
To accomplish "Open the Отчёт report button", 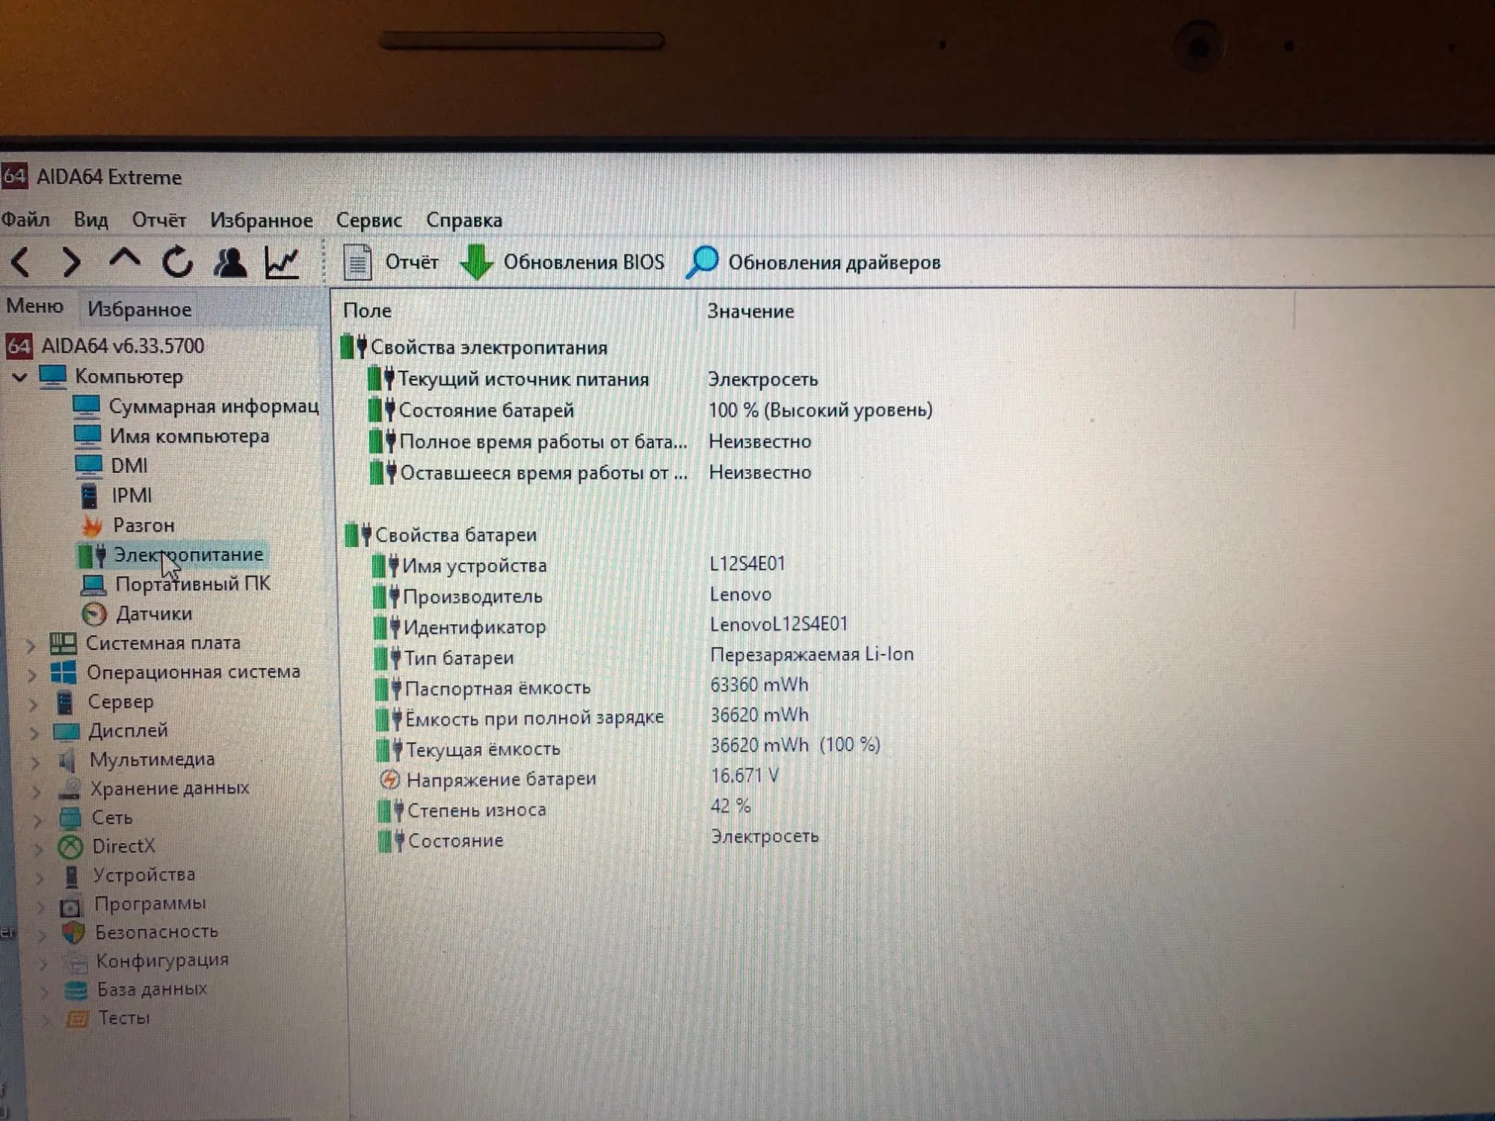I will point(391,262).
